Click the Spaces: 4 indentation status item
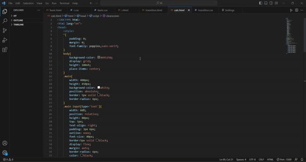The width and height of the screenshot is (306, 162). [241, 159]
